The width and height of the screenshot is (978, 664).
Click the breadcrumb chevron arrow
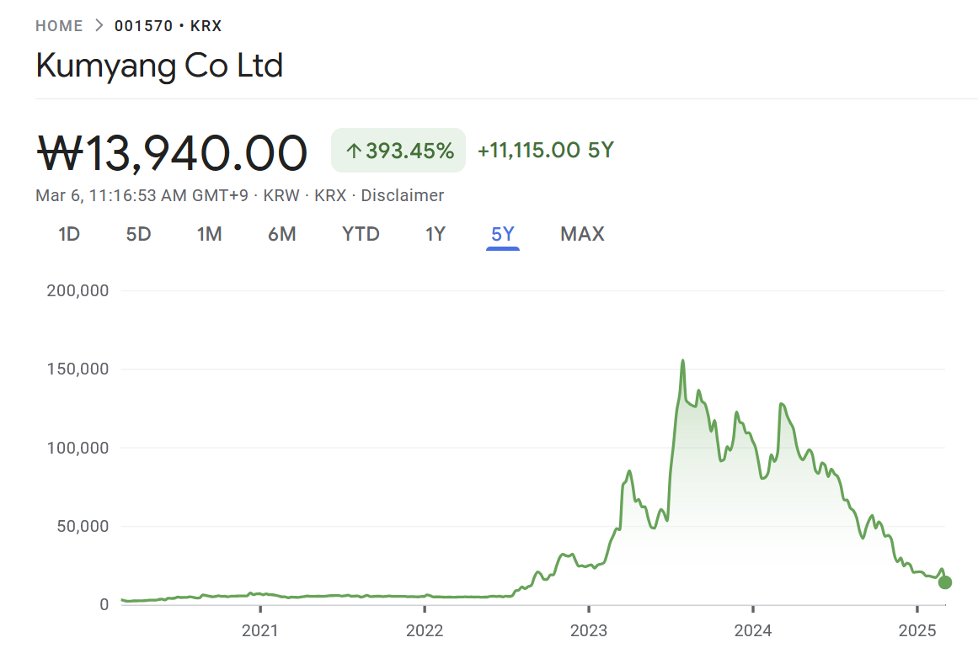click(x=99, y=26)
